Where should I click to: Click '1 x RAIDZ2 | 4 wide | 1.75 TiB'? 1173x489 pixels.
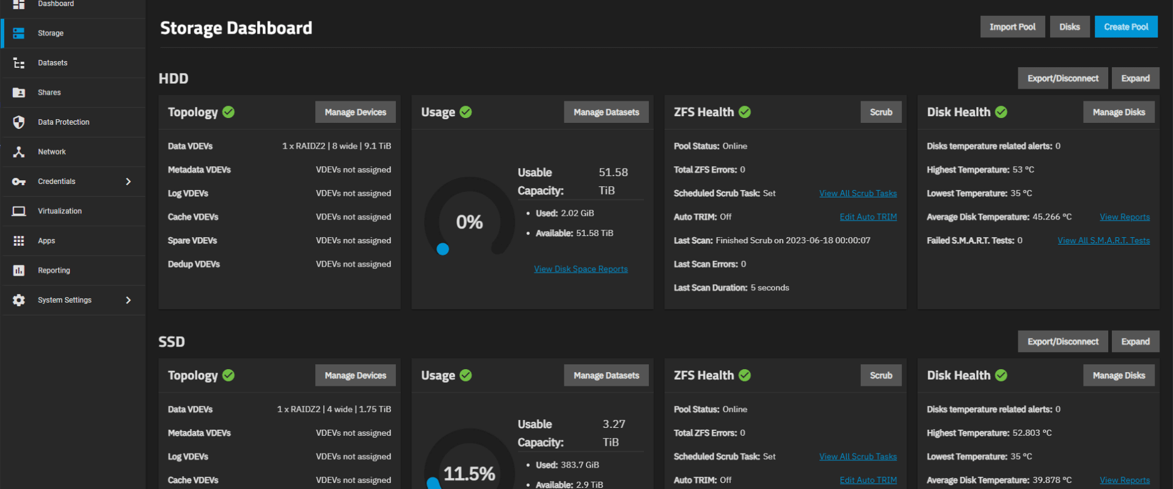pyautogui.click(x=334, y=410)
